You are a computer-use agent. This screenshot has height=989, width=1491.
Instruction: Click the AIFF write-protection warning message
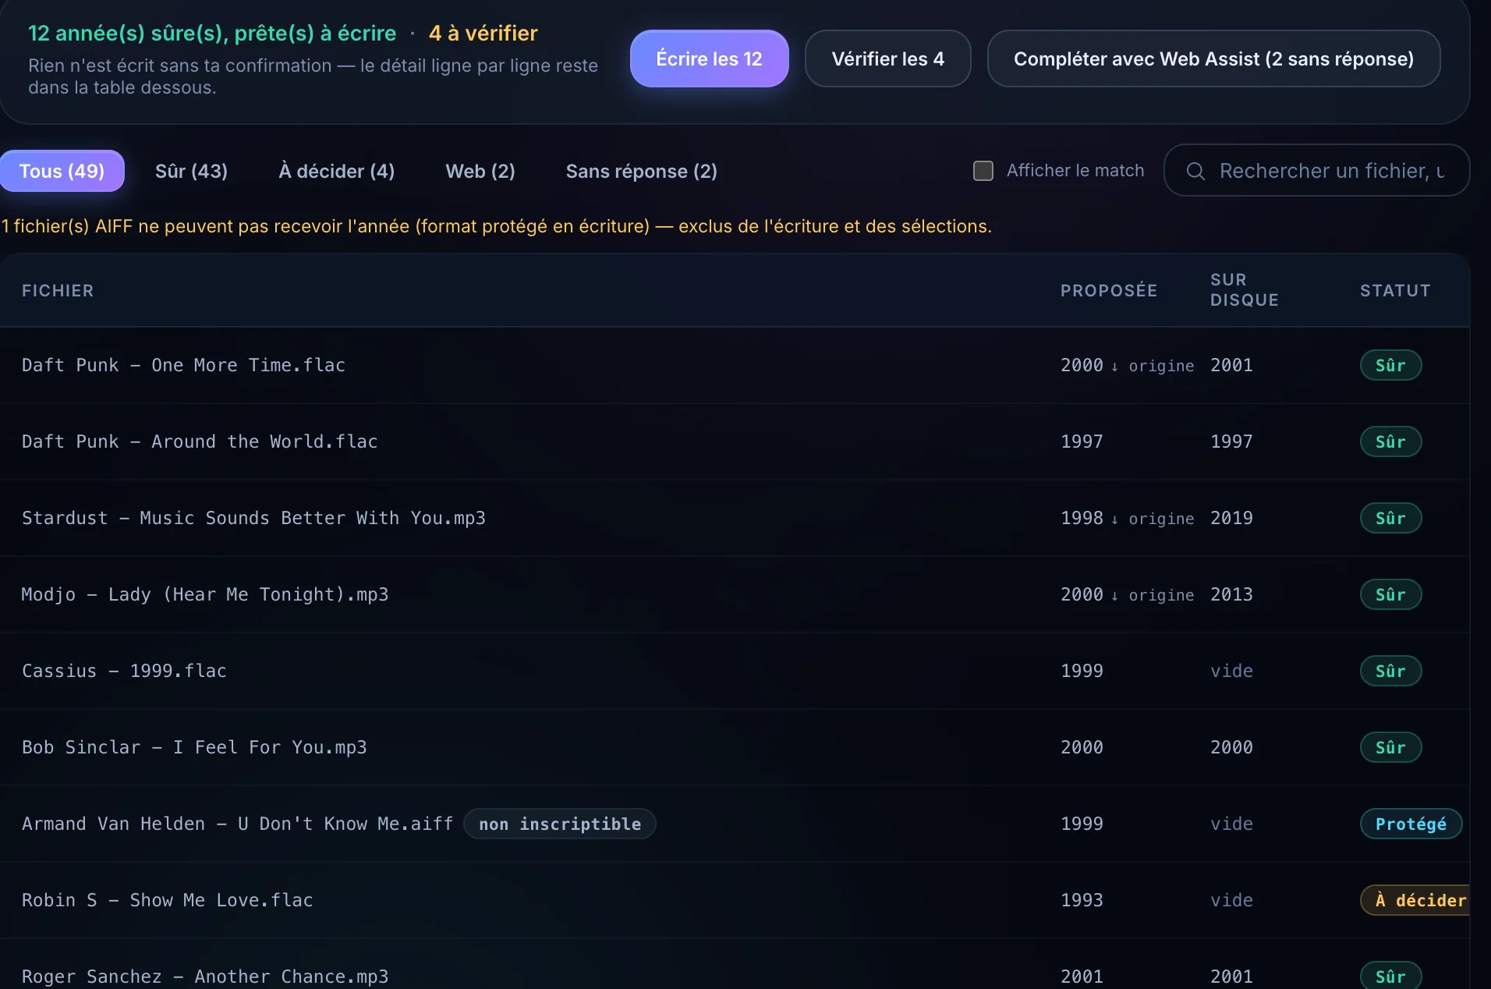pos(496,226)
